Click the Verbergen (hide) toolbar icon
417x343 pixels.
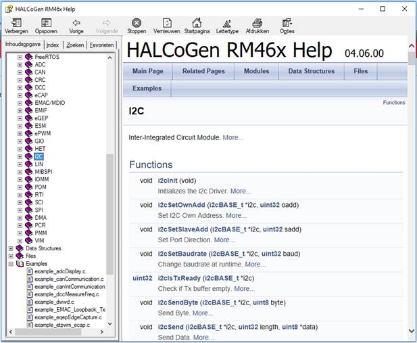click(x=16, y=23)
